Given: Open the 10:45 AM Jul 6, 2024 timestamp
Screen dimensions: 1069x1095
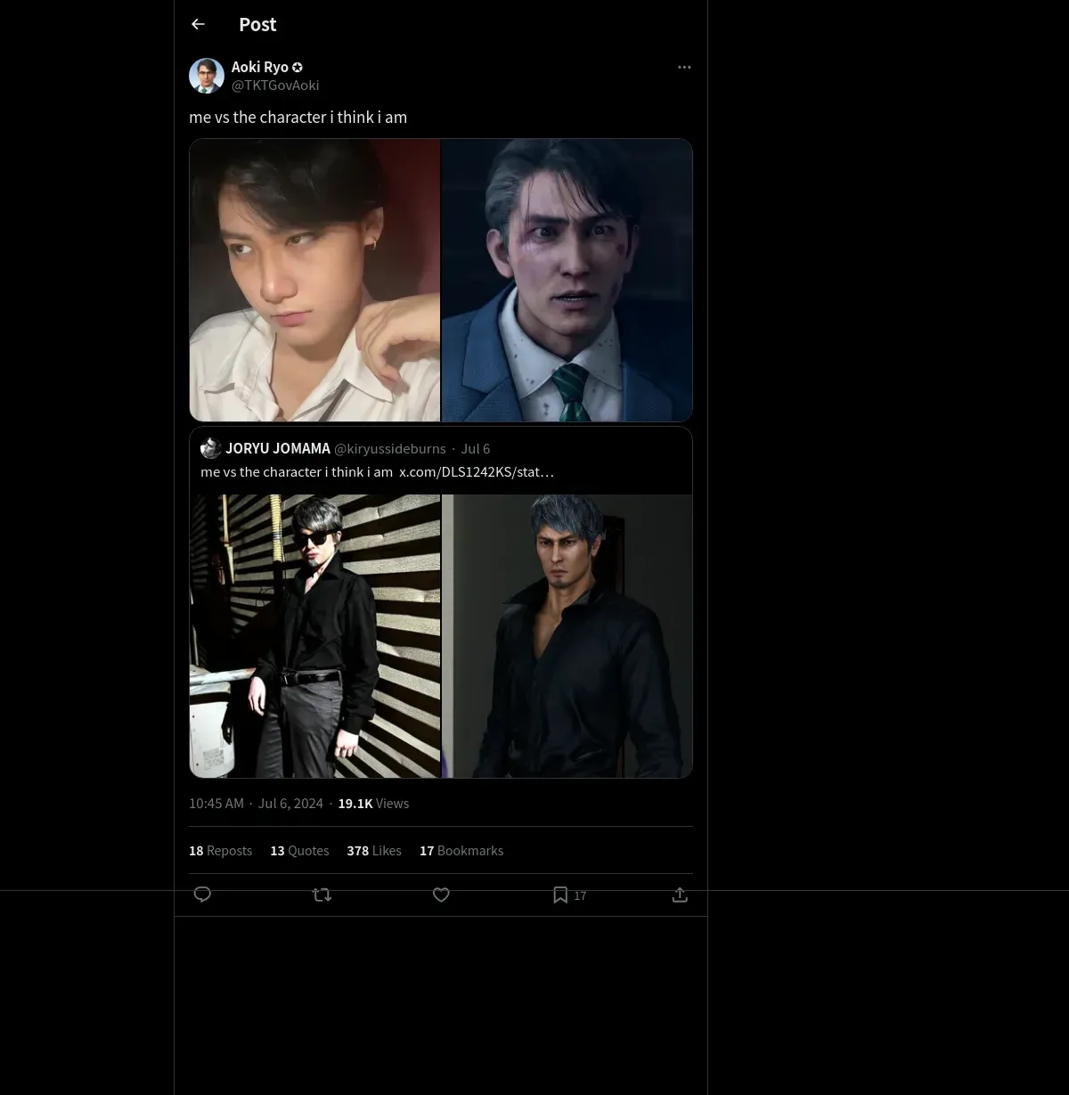Looking at the screenshot, I should point(256,804).
